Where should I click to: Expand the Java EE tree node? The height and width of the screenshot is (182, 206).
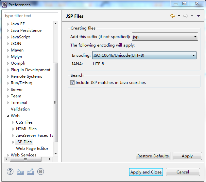click(8, 24)
